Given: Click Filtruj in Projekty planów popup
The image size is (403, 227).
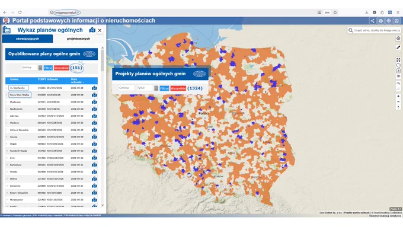Looking at the screenshot, I should click(164, 88).
